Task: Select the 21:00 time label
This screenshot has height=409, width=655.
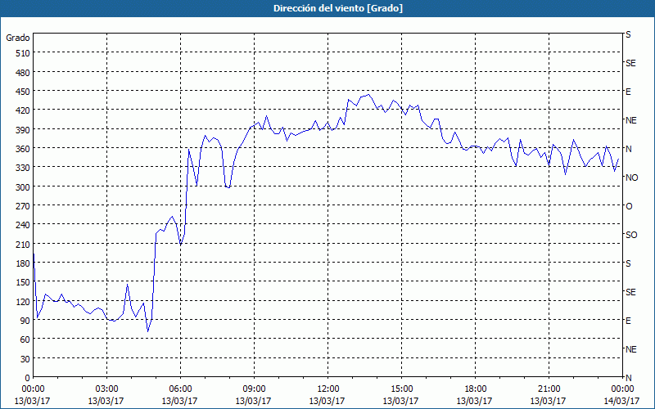Action: [549, 389]
